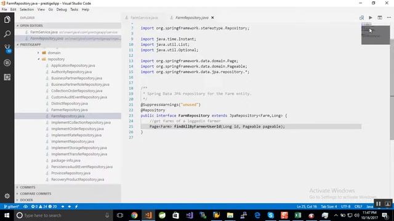Open Microsoft Store from the taskbar
394x221 pixels.
(175, 215)
